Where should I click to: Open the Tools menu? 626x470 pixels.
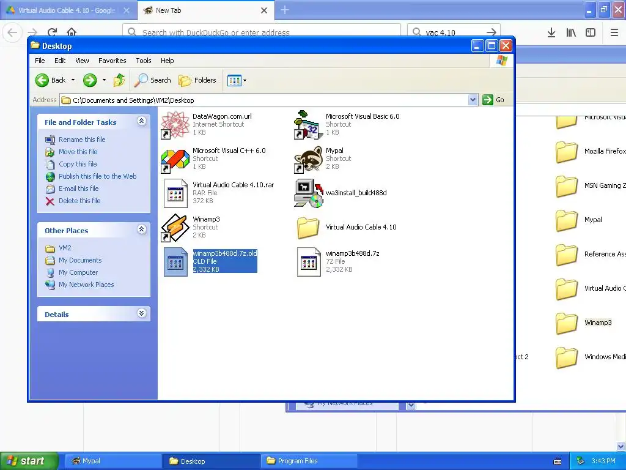[x=143, y=61]
